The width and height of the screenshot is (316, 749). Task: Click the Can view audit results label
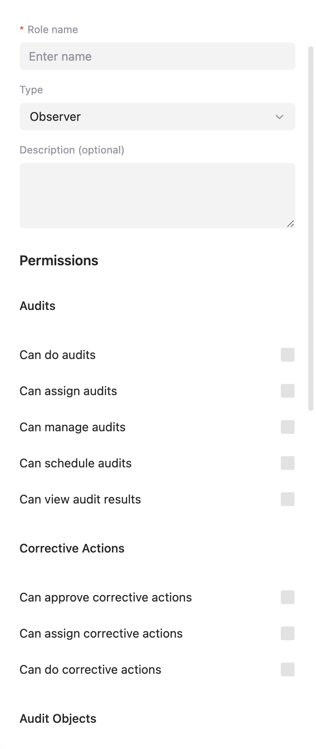[x=80, y=499]
